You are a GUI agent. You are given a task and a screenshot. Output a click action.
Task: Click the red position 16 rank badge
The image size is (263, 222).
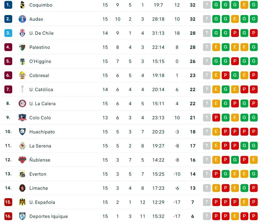pos(8,216)
